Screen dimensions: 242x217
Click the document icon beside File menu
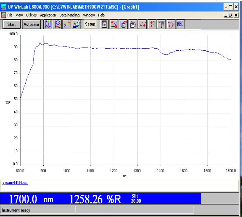[3, 15]
